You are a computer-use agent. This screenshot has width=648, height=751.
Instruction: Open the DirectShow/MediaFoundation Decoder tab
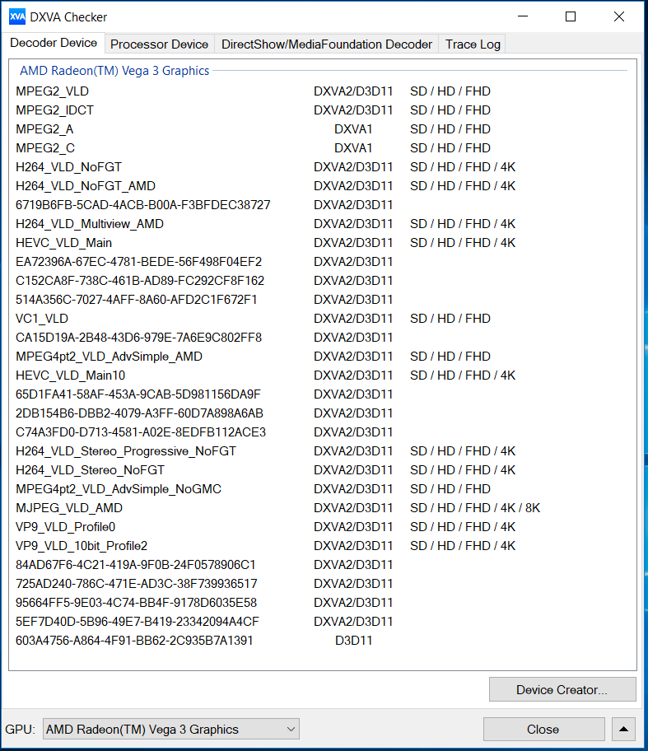[327, 44]
